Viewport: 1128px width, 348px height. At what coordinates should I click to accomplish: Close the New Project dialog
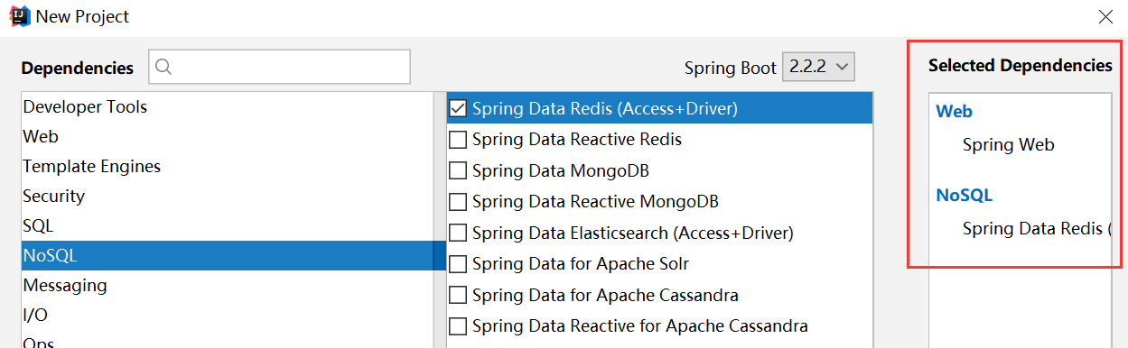[x=1105, y=17]
